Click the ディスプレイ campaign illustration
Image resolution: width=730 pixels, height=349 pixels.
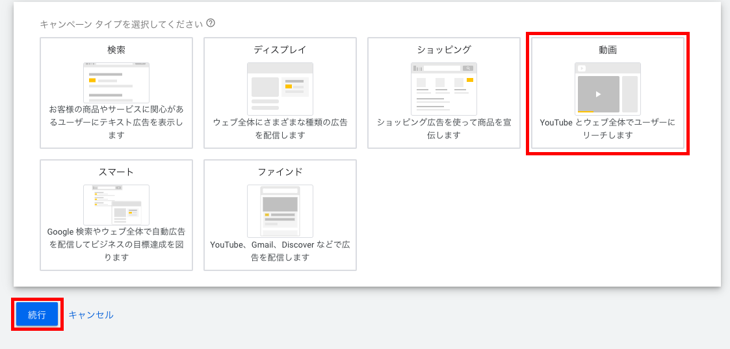click(x=280, y=88)
